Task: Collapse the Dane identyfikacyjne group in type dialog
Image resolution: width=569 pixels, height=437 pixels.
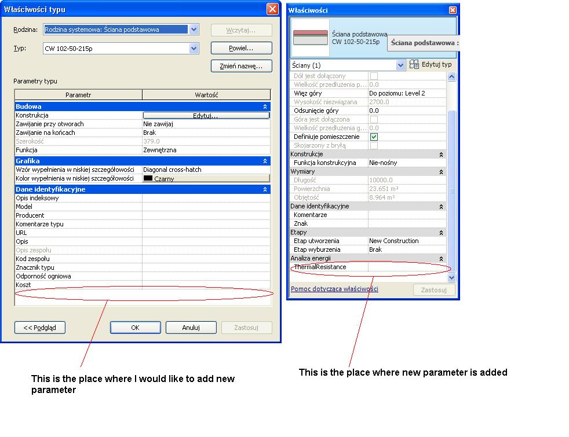Action: pos(265,189)
